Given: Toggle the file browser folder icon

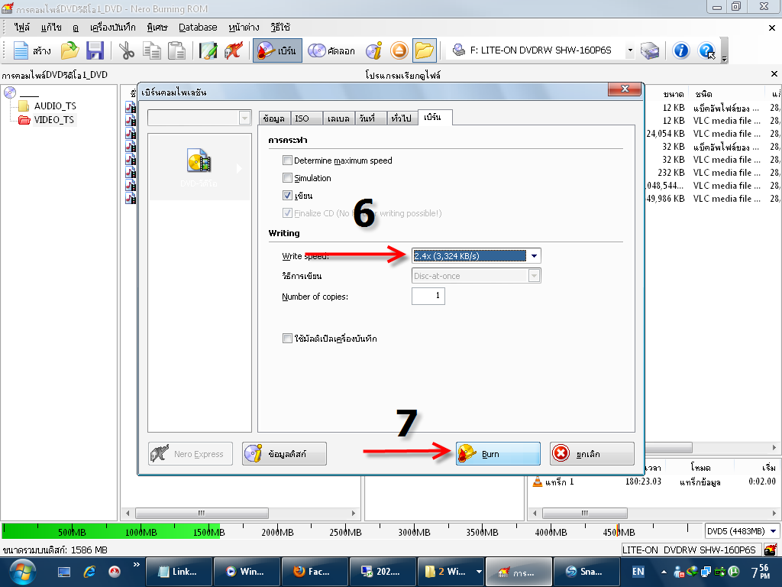Looking at the screenshot, I should 425,50.
